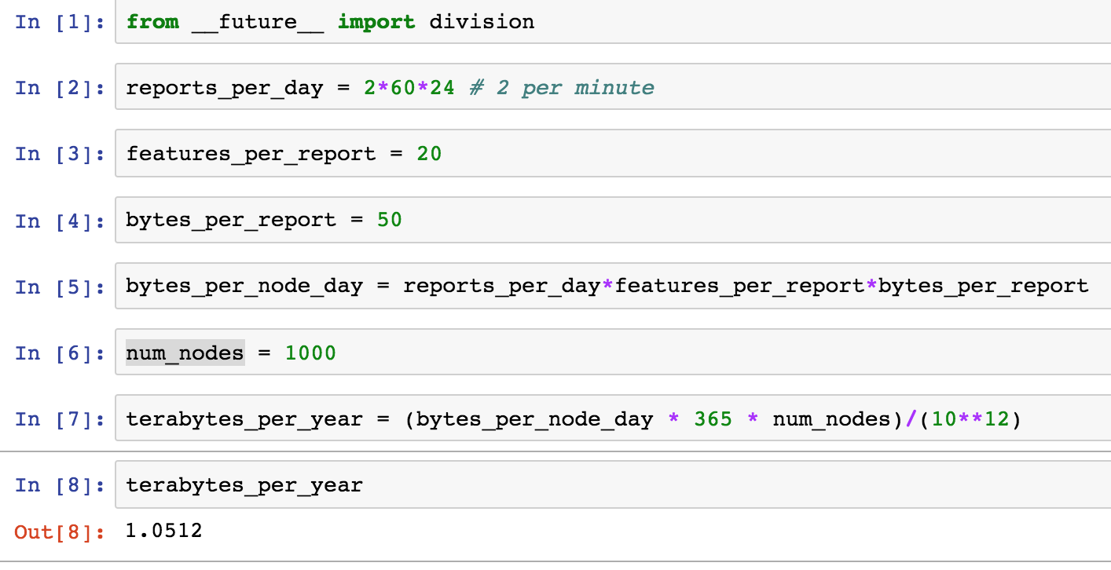Screen dimensions: 1111x570
Task: Click the code cell importing division from __future__
Action: 613,21
